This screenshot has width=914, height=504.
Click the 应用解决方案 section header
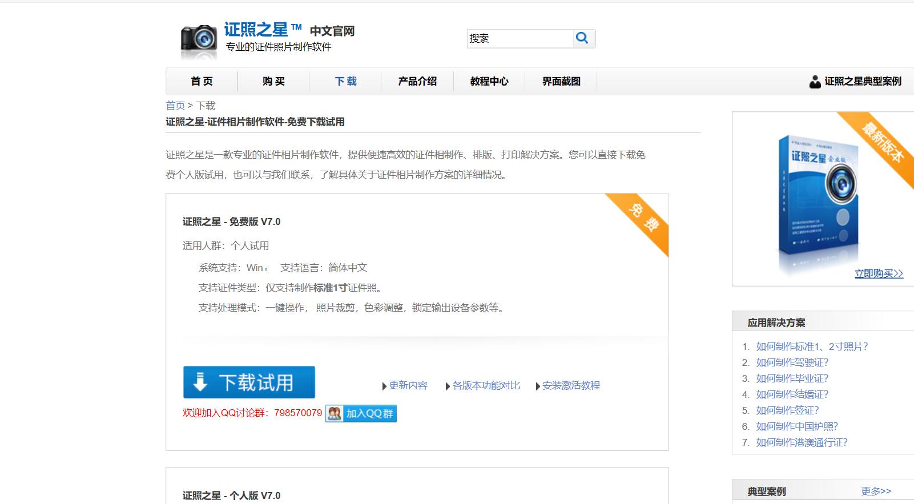point(776,322)
